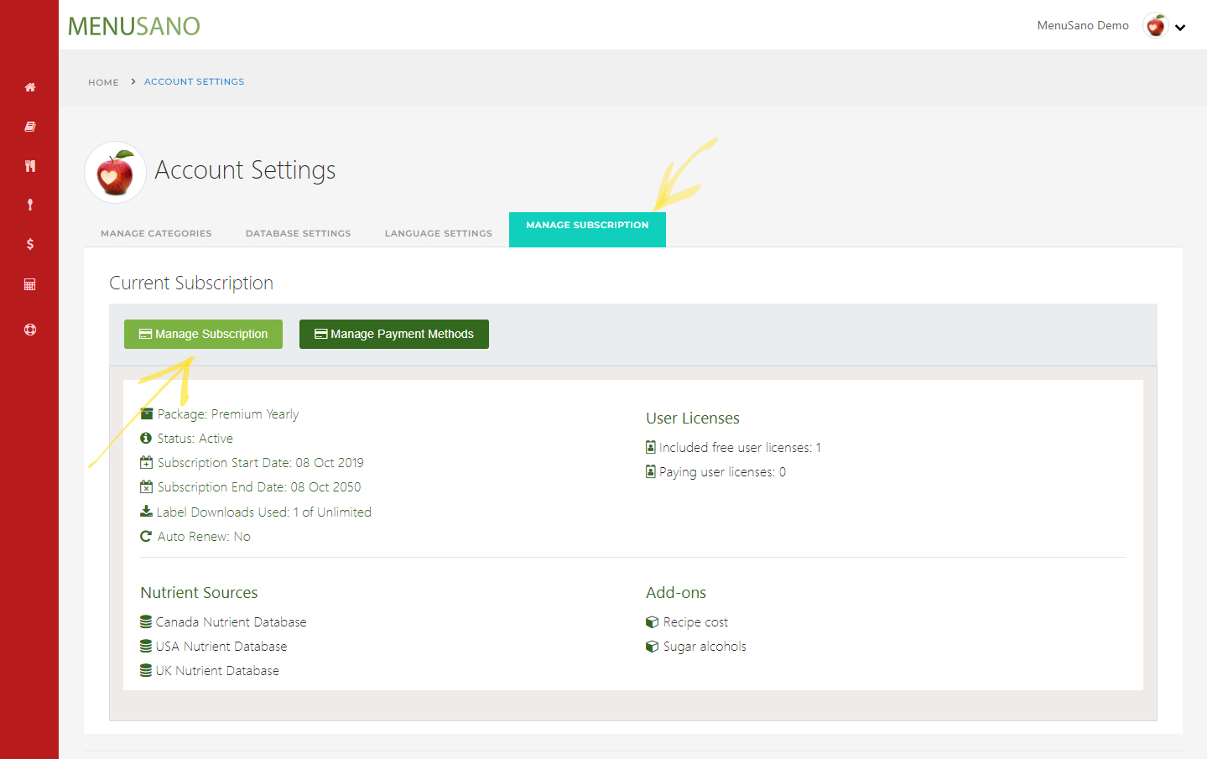Open the Language Settings tab
1207x759 pixels.
click(x=438, y=233)
